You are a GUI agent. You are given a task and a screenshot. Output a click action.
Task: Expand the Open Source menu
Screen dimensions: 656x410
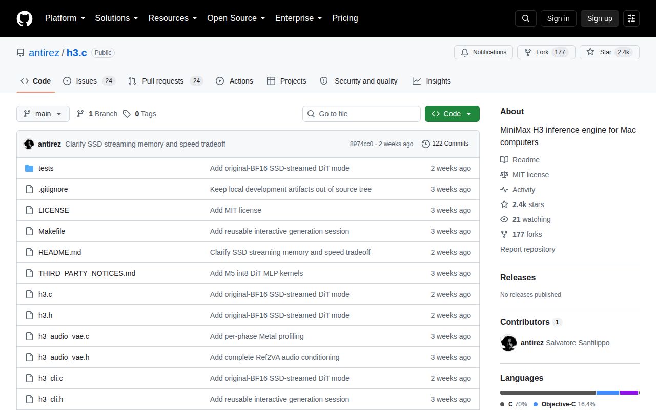236,18
